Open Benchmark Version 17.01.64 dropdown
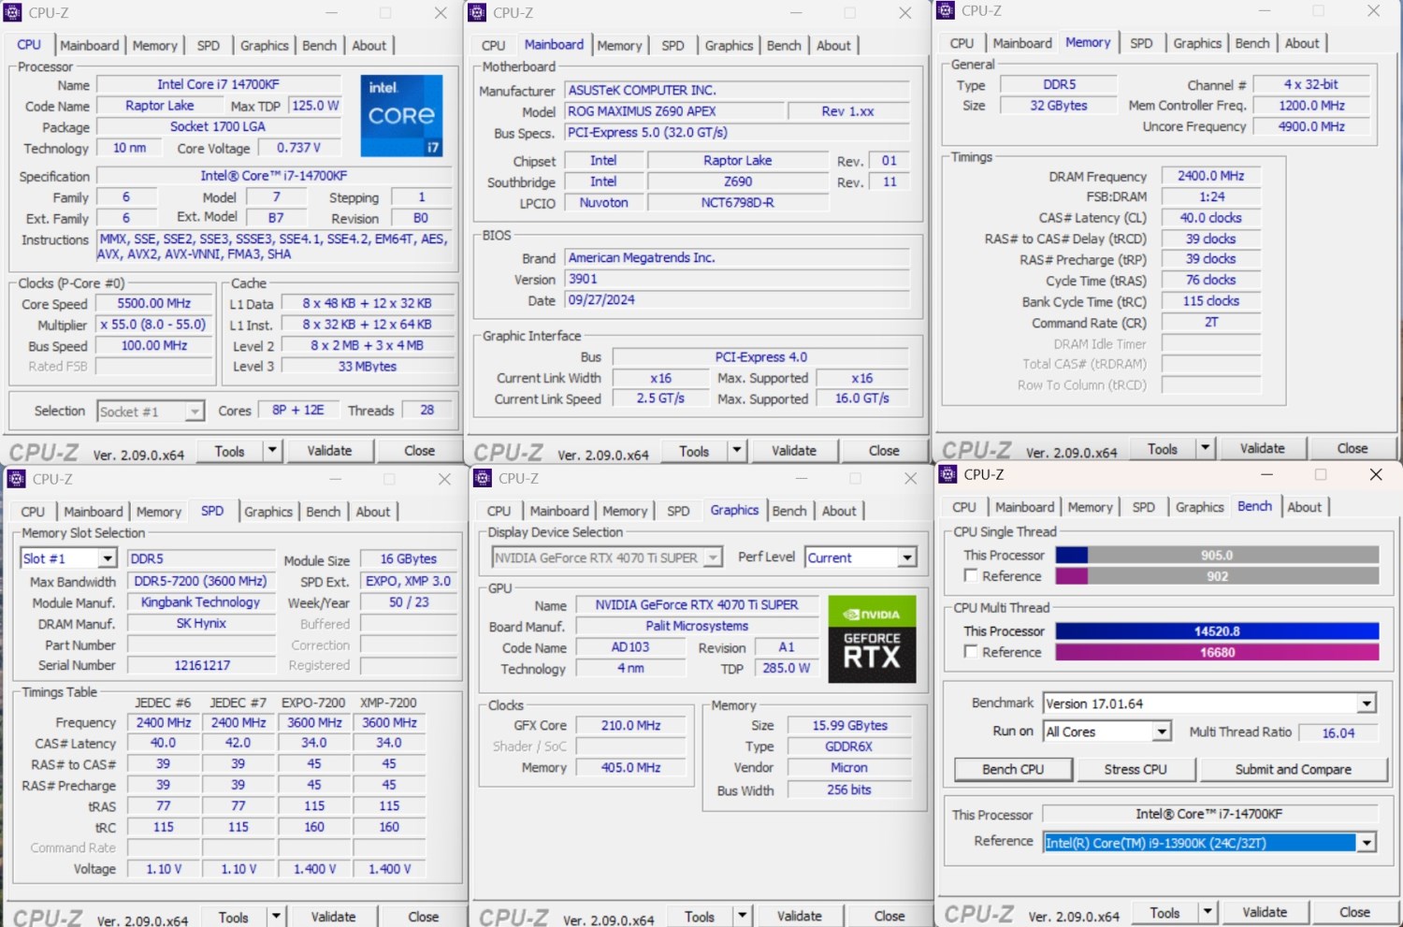Viewport: 1403px width, 927px height. [1367, 703]
